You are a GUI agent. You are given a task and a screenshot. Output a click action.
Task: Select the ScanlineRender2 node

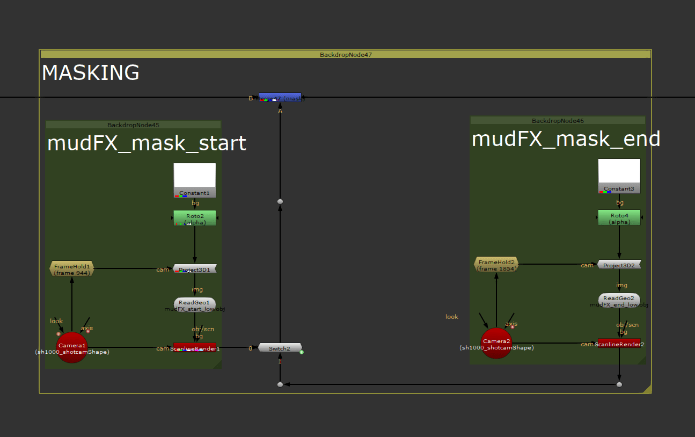(x=620, y=344)
